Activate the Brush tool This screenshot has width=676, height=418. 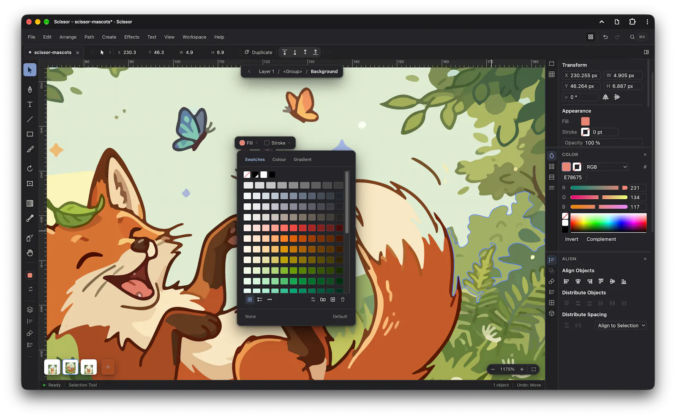click(x=30, y=149)
